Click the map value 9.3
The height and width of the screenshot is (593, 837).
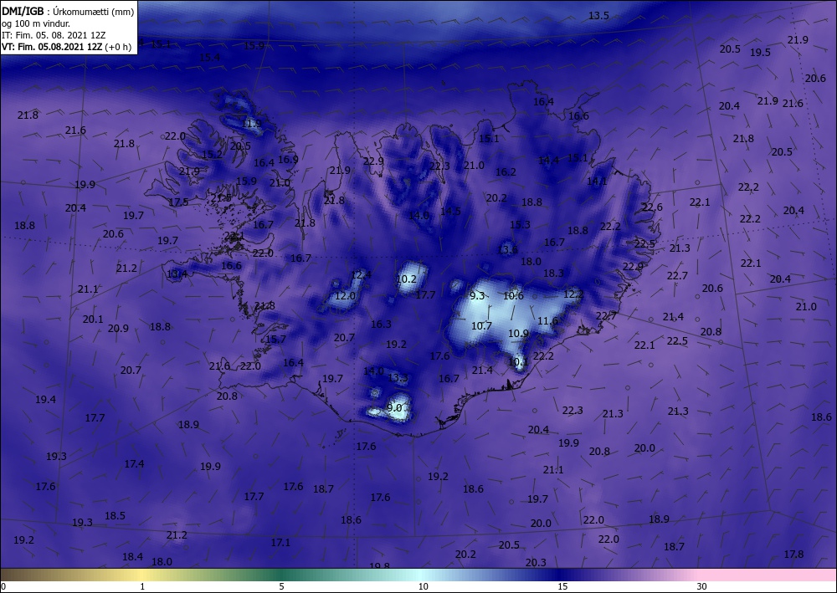[x=477, y=295]
